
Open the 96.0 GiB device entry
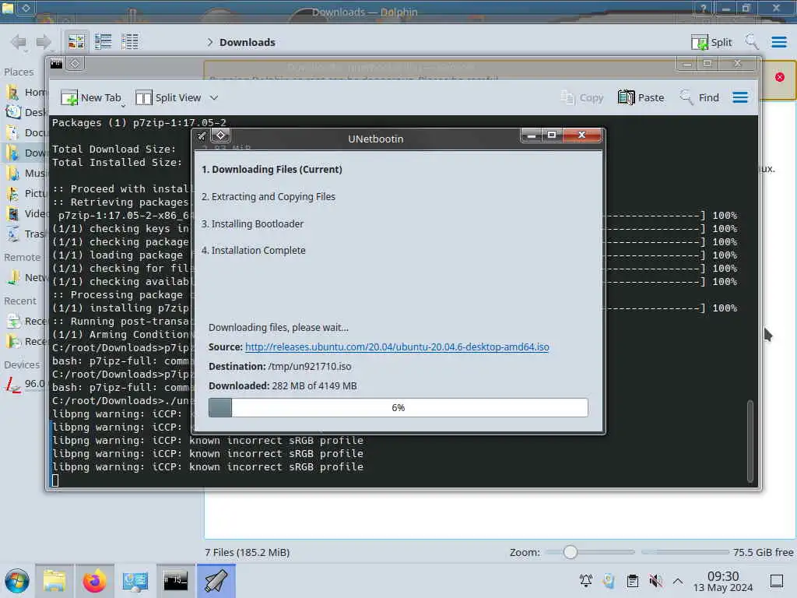point(26,384)
